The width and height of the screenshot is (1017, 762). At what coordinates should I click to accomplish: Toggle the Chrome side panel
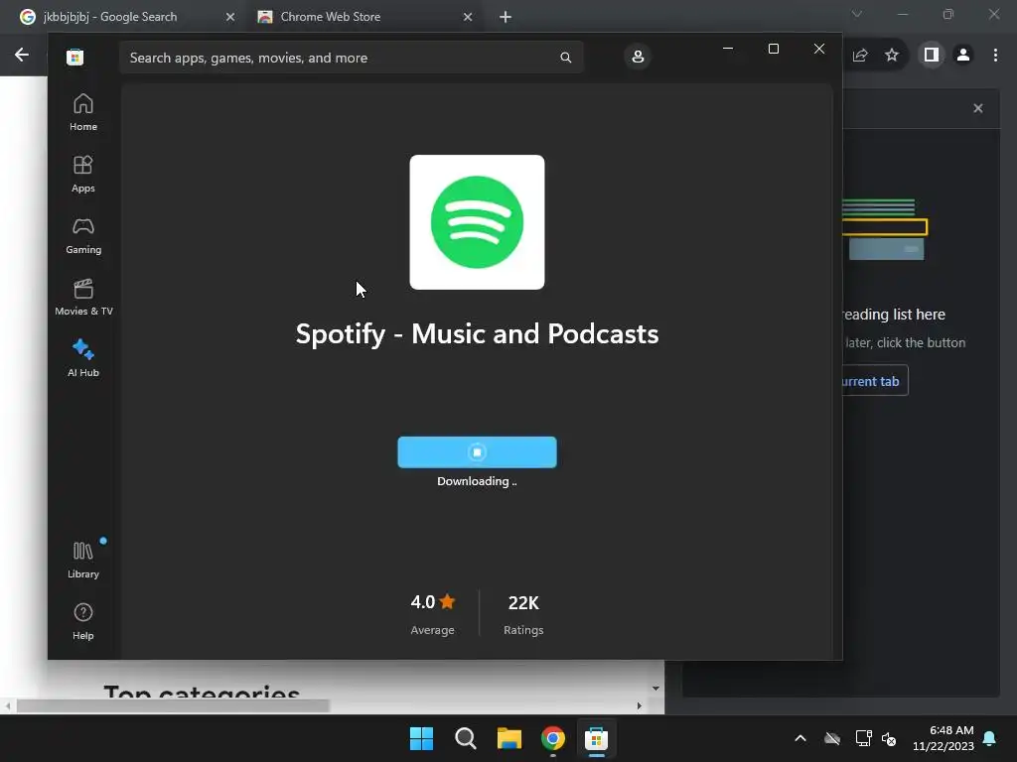(932, 56)
